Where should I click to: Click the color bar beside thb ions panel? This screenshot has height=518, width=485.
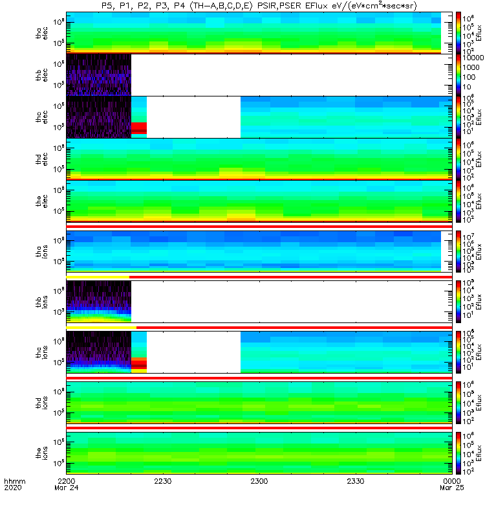[x=458, y=302]
